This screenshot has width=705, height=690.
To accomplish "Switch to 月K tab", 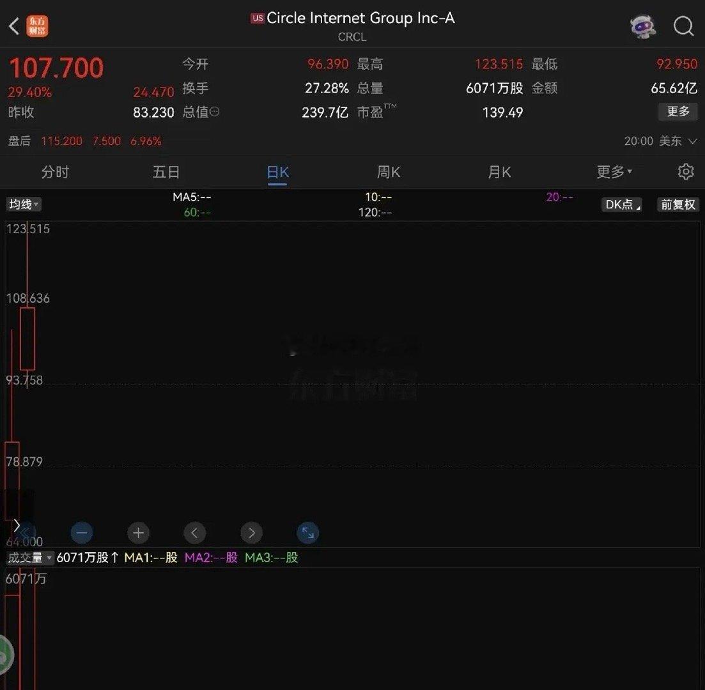I will (x=500, y=172).
